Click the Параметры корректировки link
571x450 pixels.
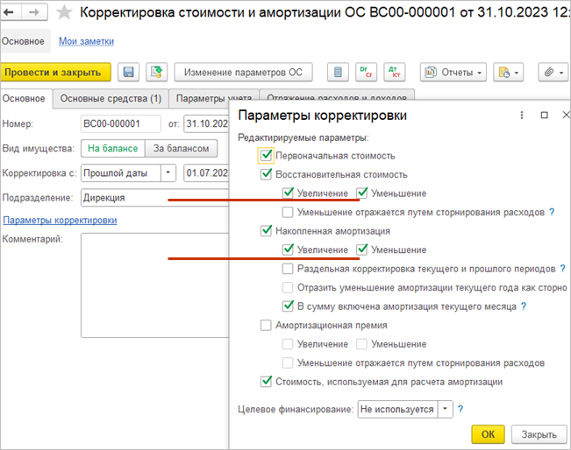pyautogui.click(x=60, y=220)
